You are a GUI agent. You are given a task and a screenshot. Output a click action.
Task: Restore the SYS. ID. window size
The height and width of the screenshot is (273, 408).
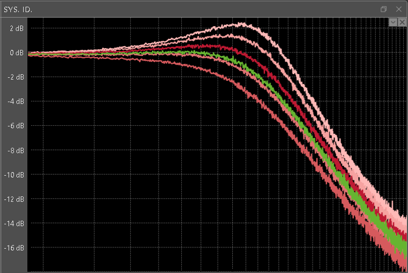pyautogui.click(x=383, y=9)
